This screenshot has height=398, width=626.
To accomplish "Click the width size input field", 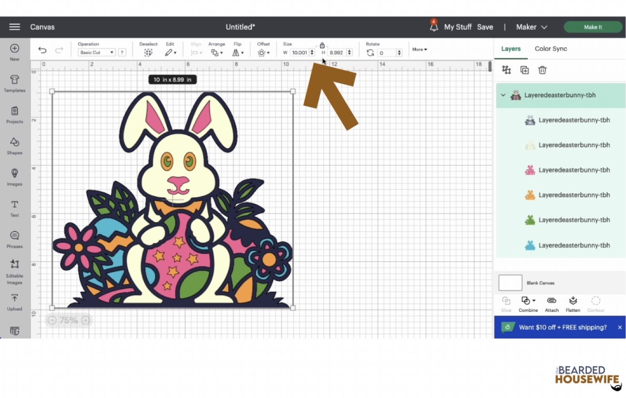I will coord(300,53).
